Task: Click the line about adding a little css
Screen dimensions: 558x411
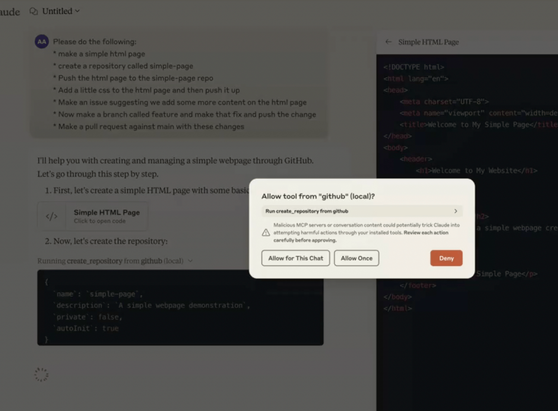Action: click(149, 90)
